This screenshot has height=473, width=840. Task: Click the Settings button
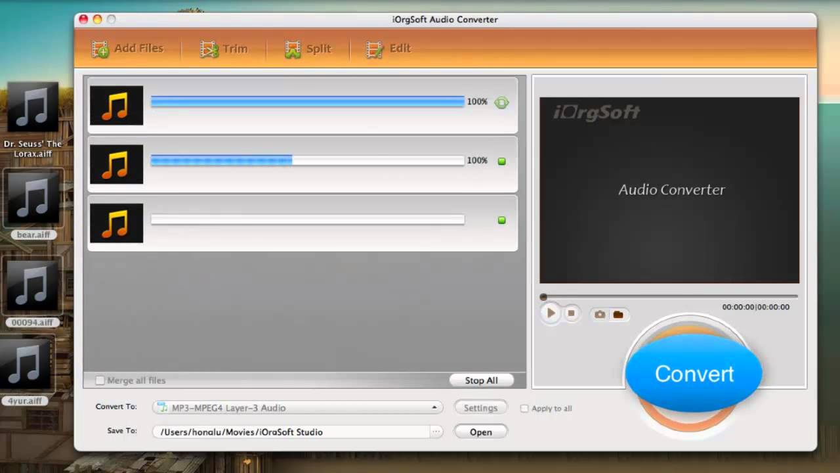[x=480, y=408]
